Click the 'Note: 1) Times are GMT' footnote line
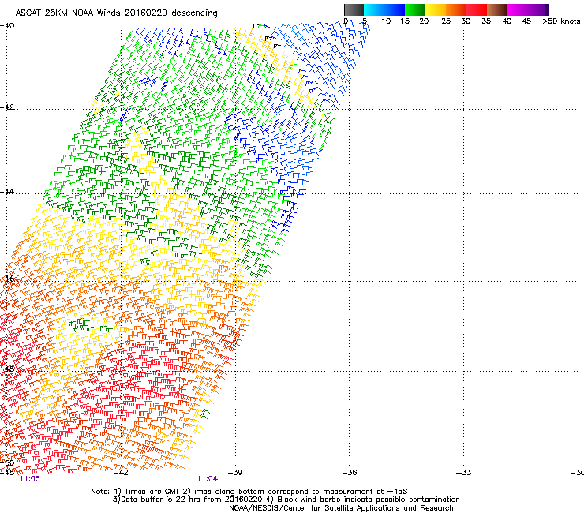The image size is (584, 513). [249, 492]
